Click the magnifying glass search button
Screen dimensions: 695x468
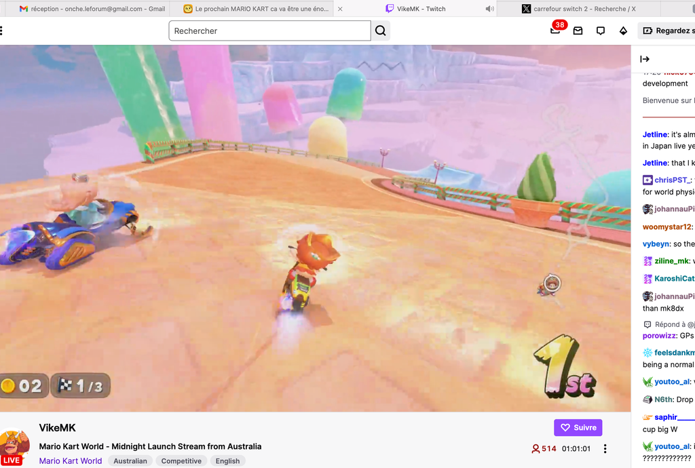tap(380, 31)
